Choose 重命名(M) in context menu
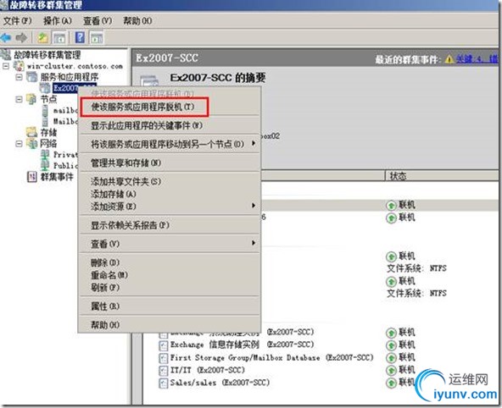Screen dimensions: 502x408 [109, 275]
